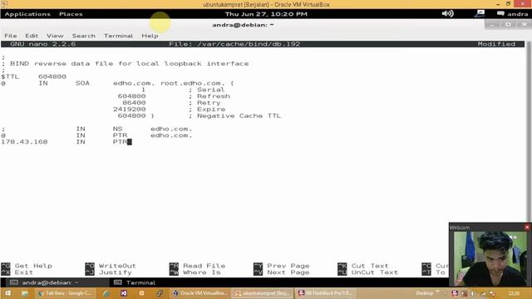
Task: Open the Edit menu in terminal
Action: click(x=32, y=36)
